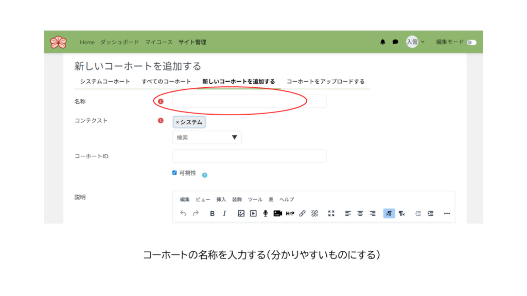This screenshot has width=527, height=296.
Task: Open the user menu next to 入管 avatar
Action: pos(416,42)
